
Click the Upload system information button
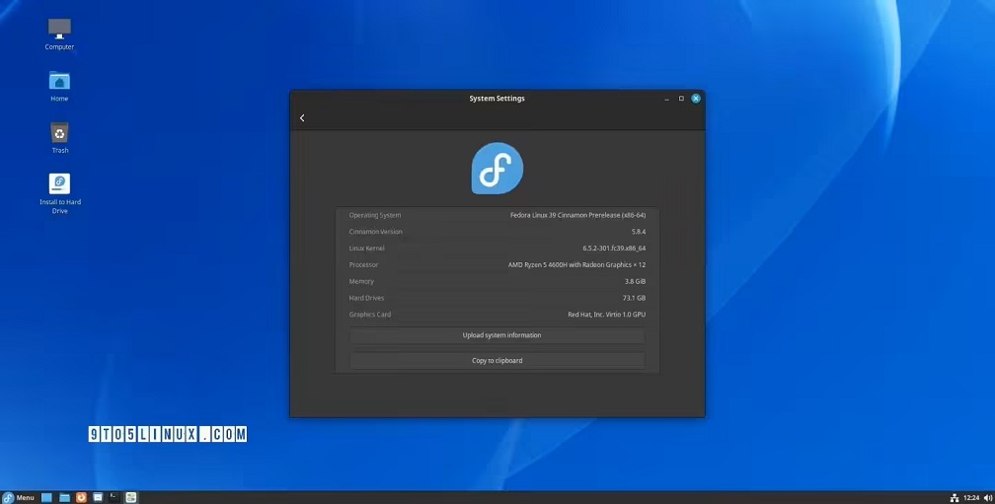(x=497, y=335)
